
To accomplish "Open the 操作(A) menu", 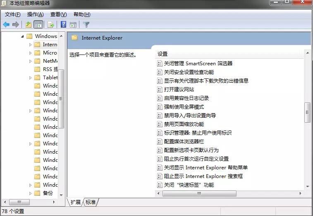I will pos(35,14).
